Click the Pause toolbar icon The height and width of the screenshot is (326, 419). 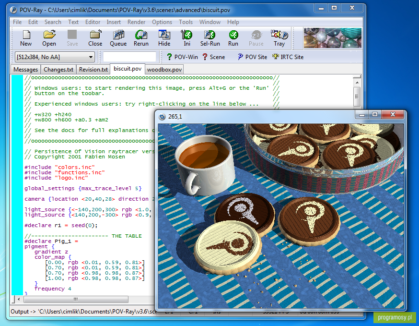(x=256, y=38)
